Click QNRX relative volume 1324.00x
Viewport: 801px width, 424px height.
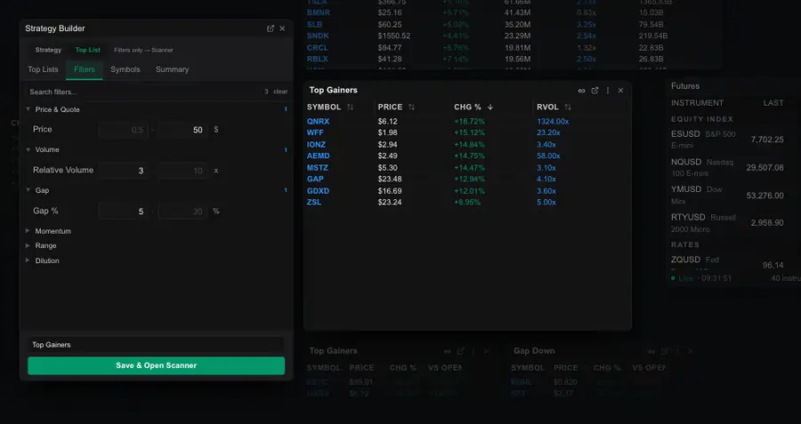point(553,122)
